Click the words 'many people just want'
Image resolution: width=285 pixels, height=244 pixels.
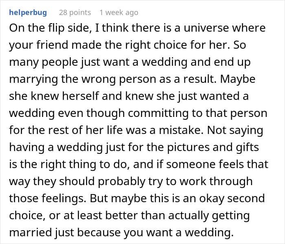[x=69, y=62]
